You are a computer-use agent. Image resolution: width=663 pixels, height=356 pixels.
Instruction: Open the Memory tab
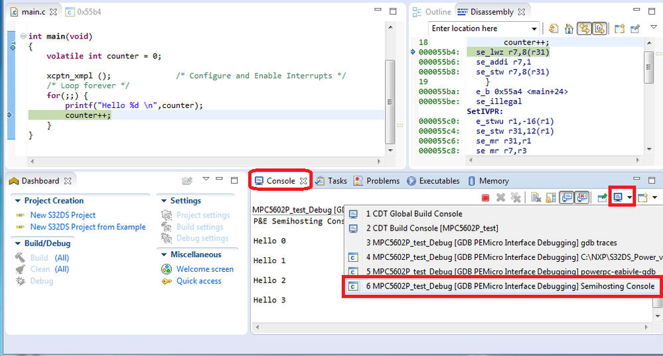pyautogui.click(x=488, y=181)
